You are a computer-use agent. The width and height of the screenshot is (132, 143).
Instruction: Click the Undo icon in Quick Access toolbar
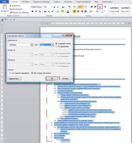5,20
